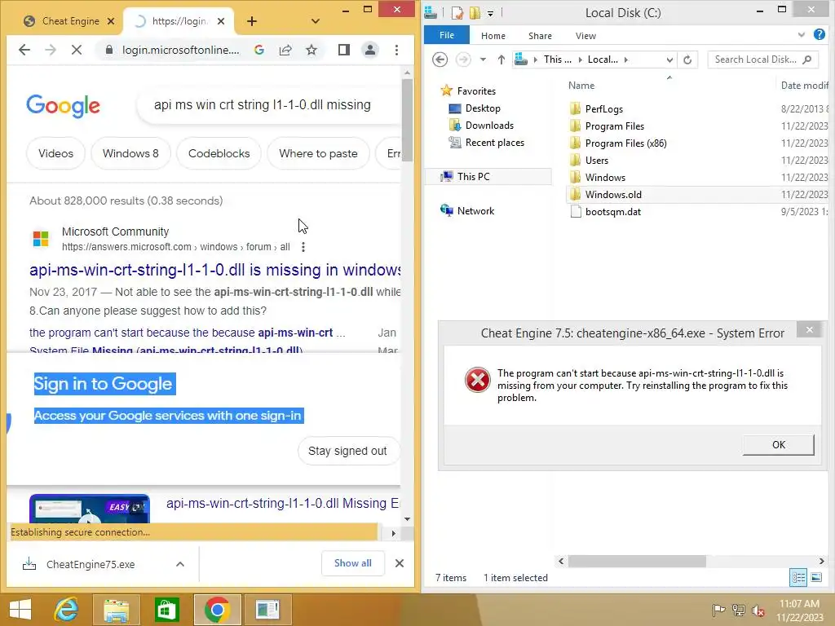Select the Codeblocks filter chip

pos(219,153)
